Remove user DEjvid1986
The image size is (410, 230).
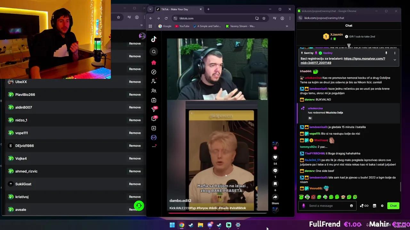[x=135, y=146]
